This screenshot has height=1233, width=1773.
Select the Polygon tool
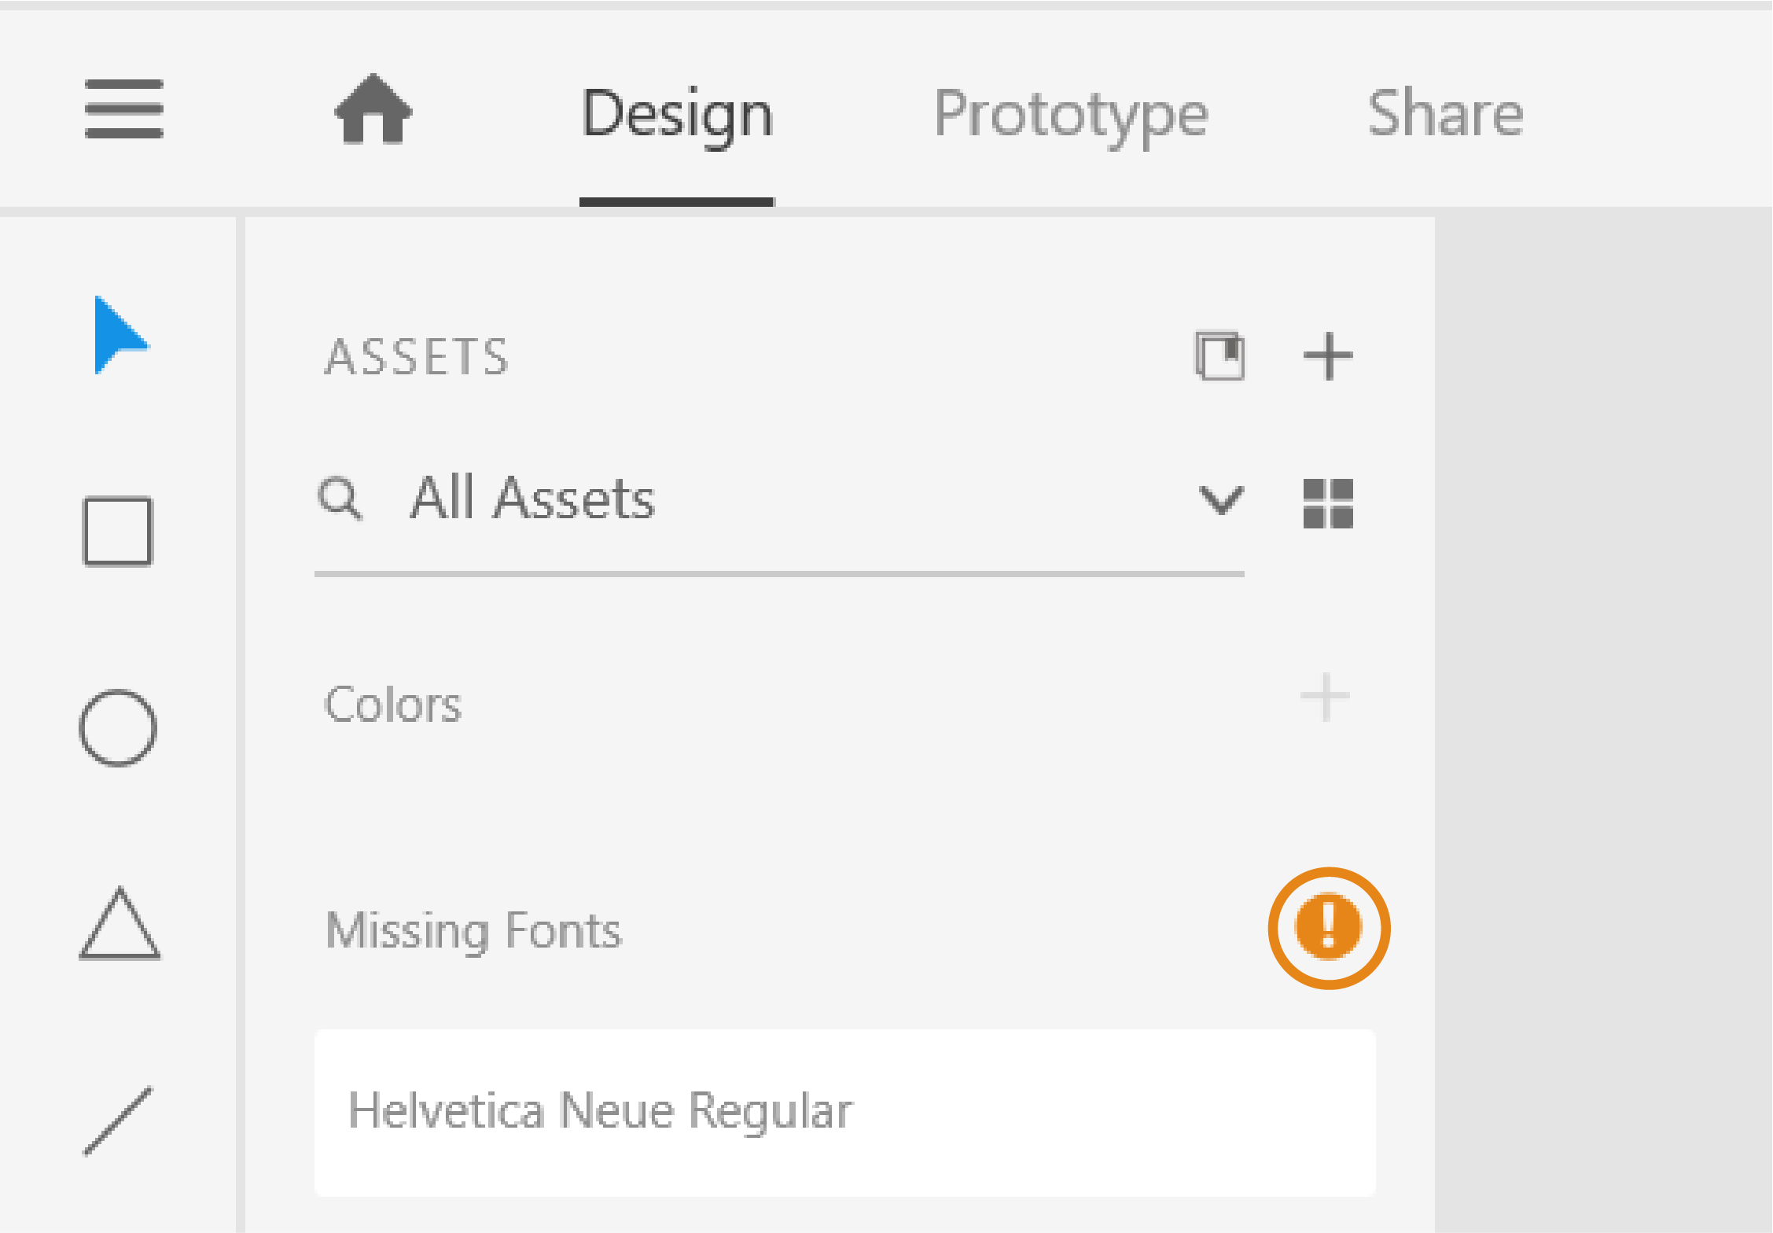pos(120,926)
